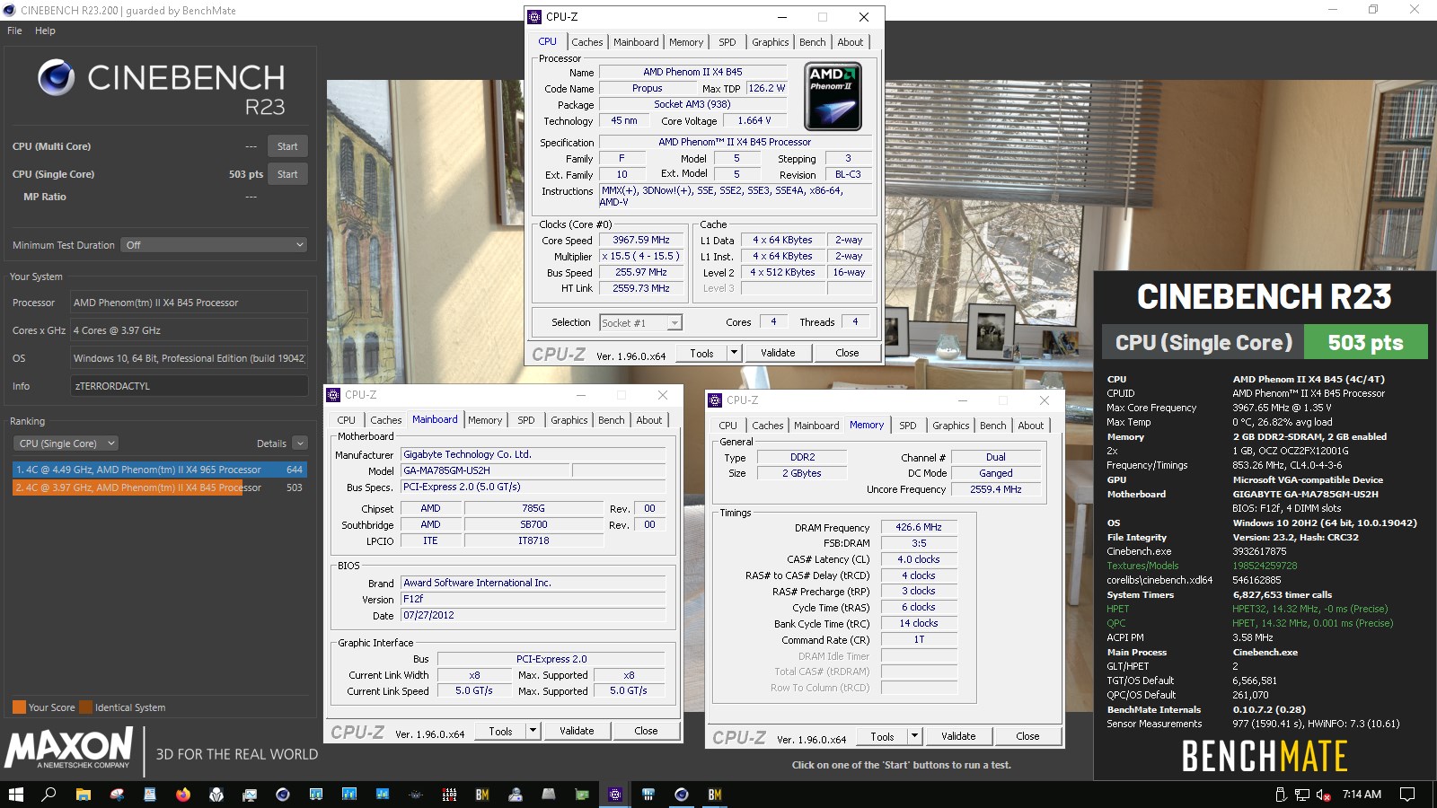Click the Snipping tool scissors taskbar icon

coord(117,795)
